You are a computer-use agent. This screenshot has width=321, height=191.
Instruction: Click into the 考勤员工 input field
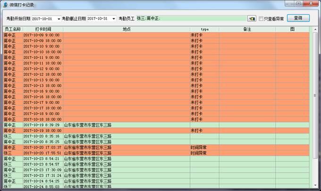coord(189,19)
